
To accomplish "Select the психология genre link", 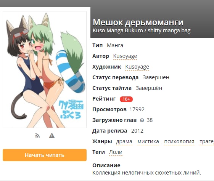I will 179,141.
